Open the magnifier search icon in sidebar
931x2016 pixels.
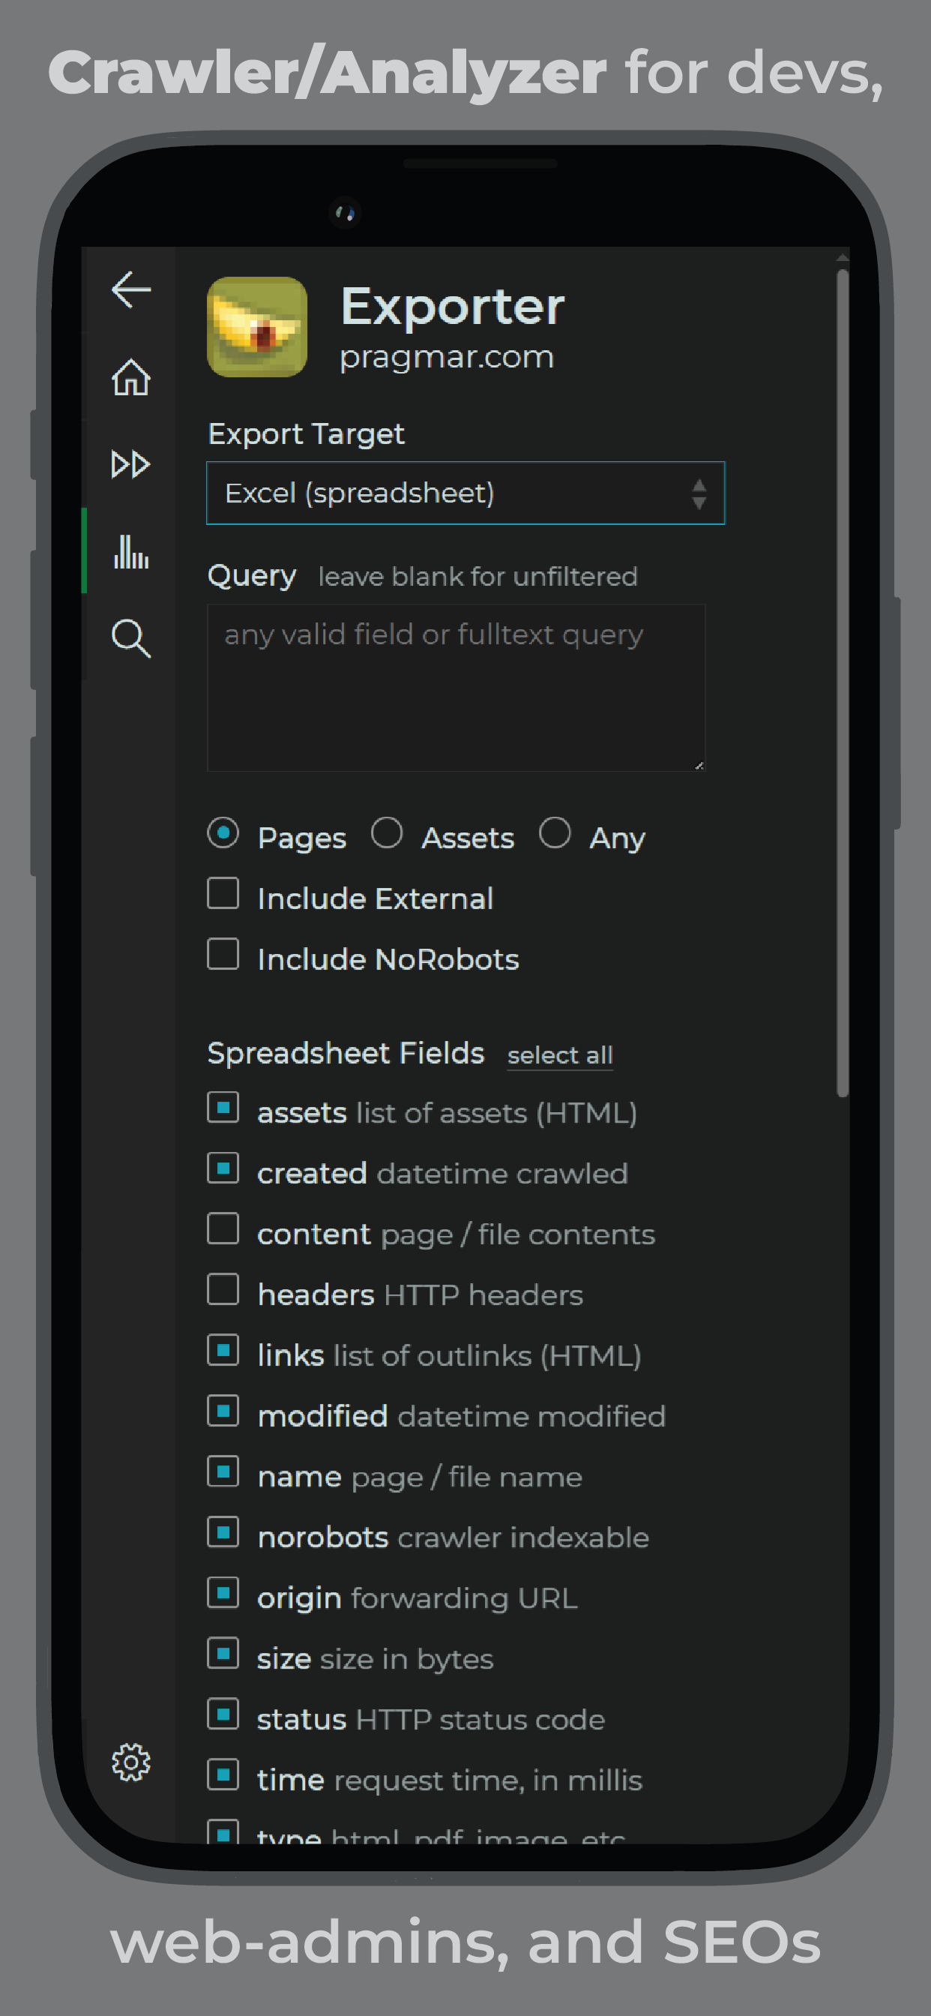(130, 638)
